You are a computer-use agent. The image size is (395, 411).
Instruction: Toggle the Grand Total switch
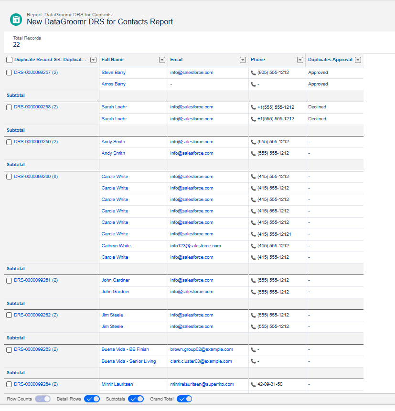coord(184,399)
